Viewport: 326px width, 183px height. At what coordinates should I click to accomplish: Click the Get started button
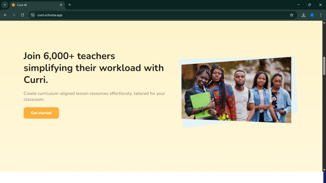coord(41,113)
